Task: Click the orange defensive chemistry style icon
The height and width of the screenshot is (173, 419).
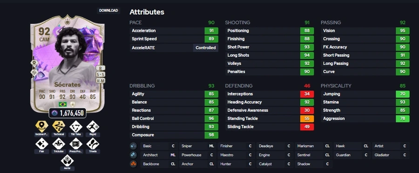Action: click(x=133, y=164)
